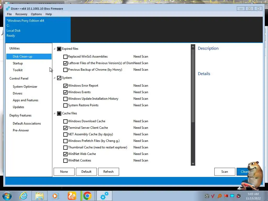Click the Default button

coord(86,172)
